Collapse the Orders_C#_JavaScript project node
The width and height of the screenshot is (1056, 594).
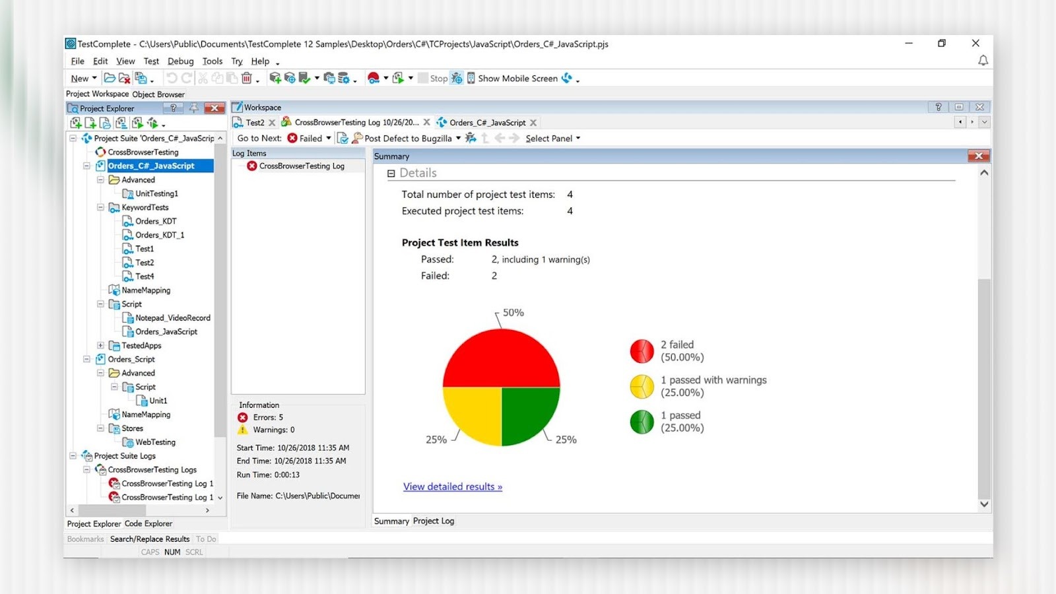tap(86, 166)
